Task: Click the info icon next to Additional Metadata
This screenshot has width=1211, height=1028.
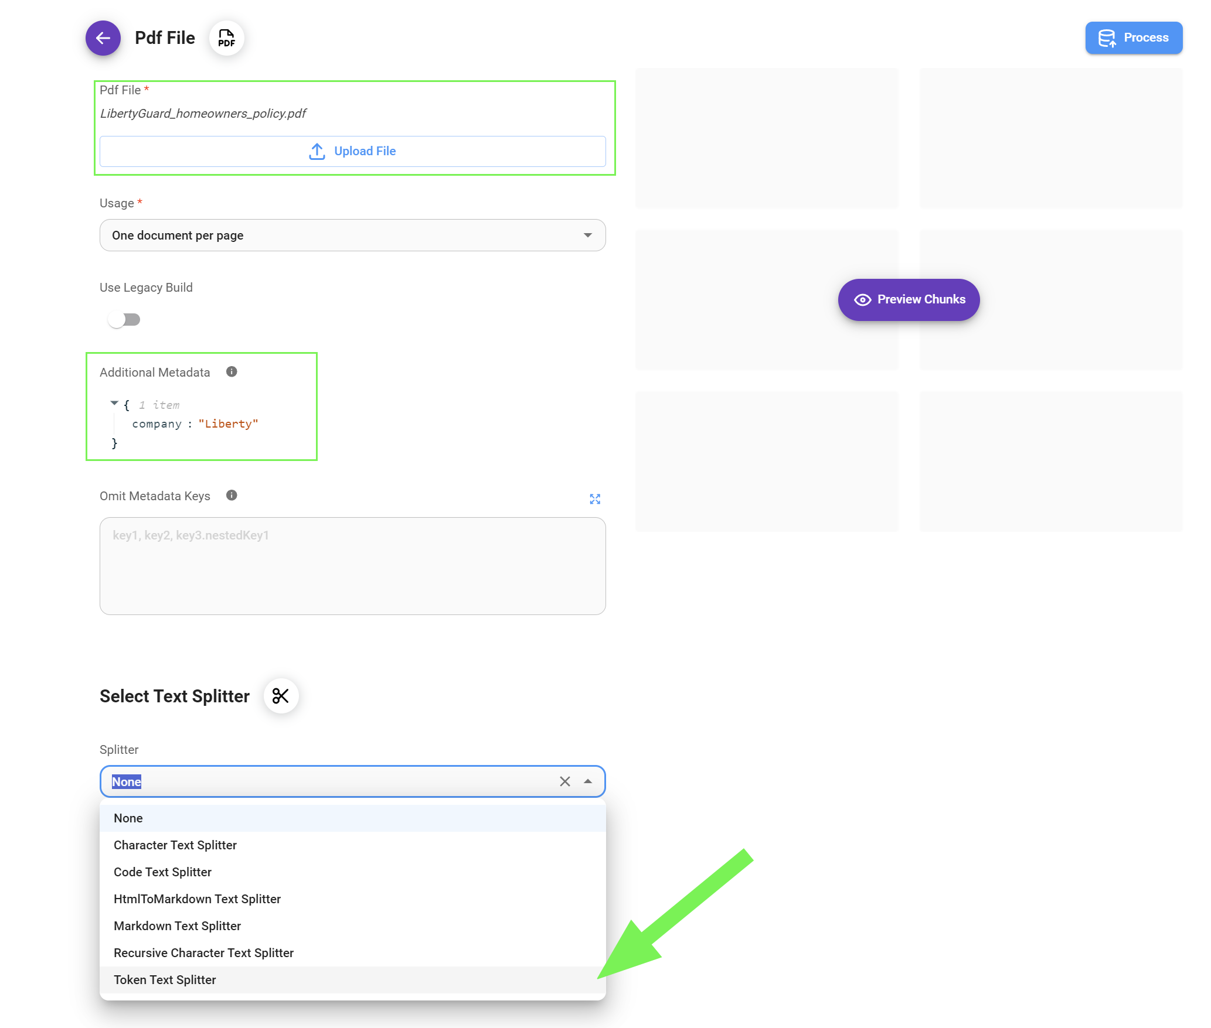Action: pos(232,372)
